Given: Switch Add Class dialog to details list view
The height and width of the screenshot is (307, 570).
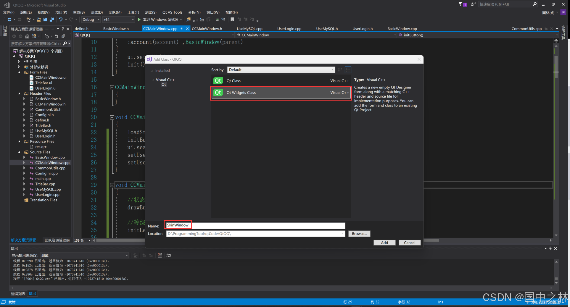Looking at the screenshot, I should point(348,70).
